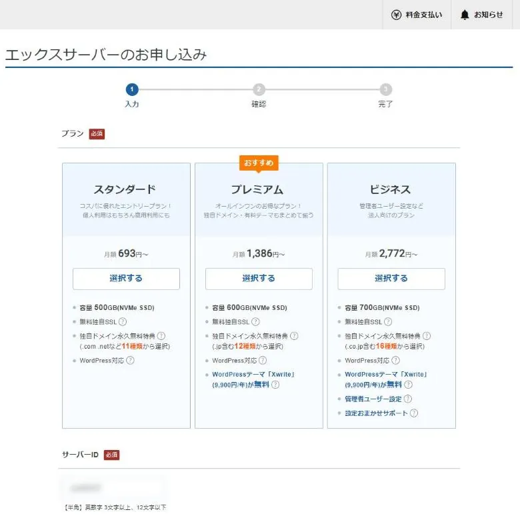Click the スタンダード plan title
This screenshot has height=520, width=520.
click(x=125, y=189)
